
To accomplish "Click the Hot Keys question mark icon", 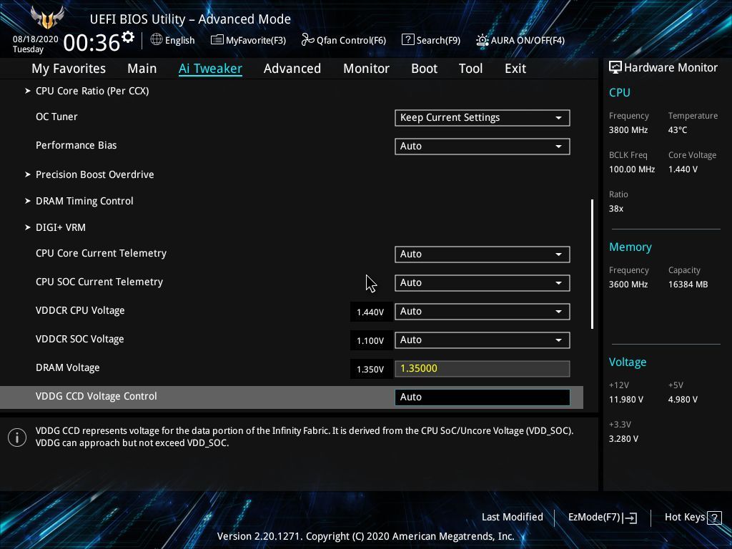I will (714, 518).
